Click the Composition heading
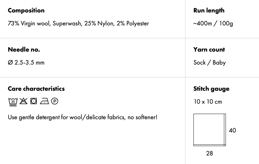Viewport: 259px width, 164px height. 26,10
